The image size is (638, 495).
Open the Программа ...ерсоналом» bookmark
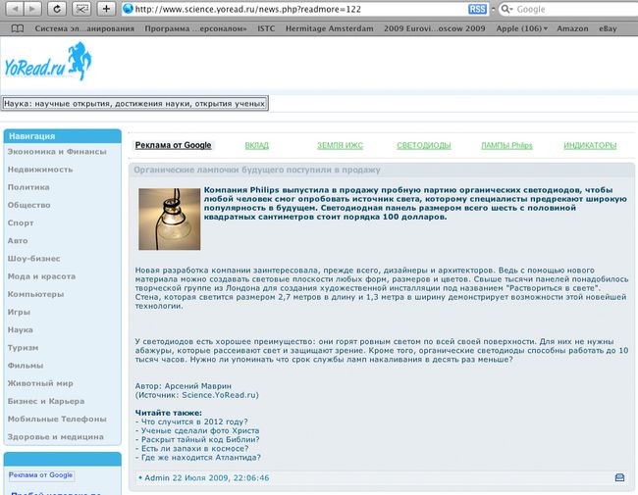click(x=195, y=28)
